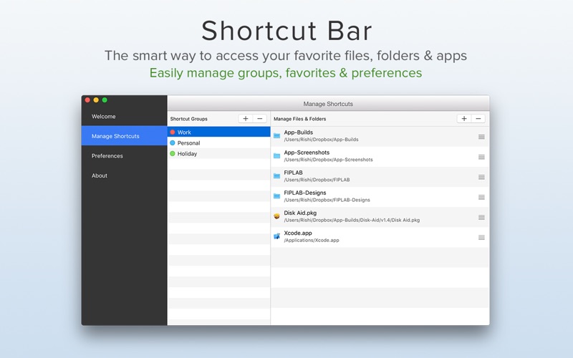The width and height of the screenshot is (573, 358).
Task: Select the Disk Aid.pkg entry name
Action: (300, 213)
